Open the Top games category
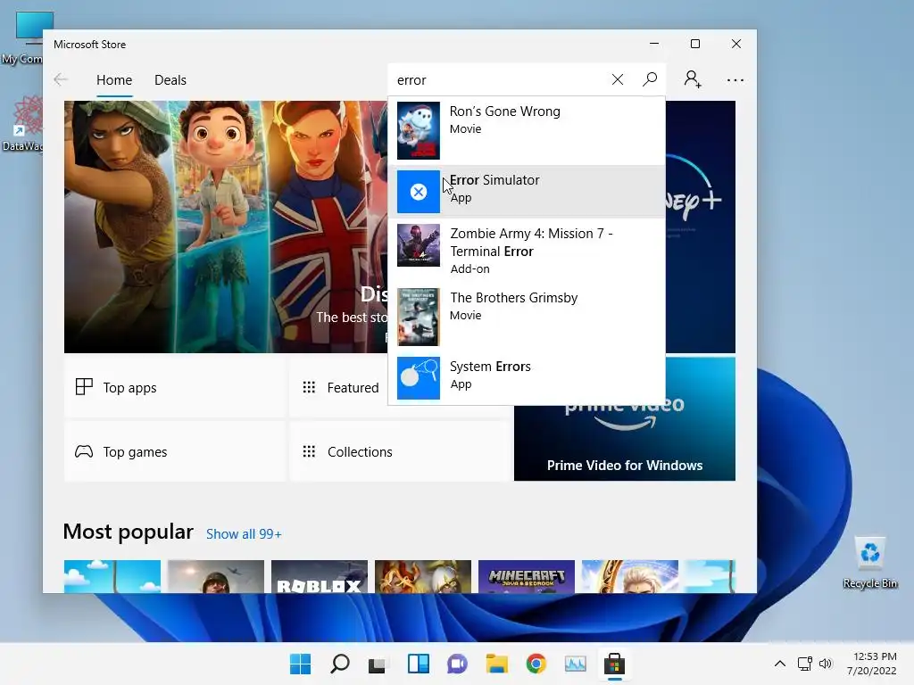This screenshot has height=685, width=914. 174,451
